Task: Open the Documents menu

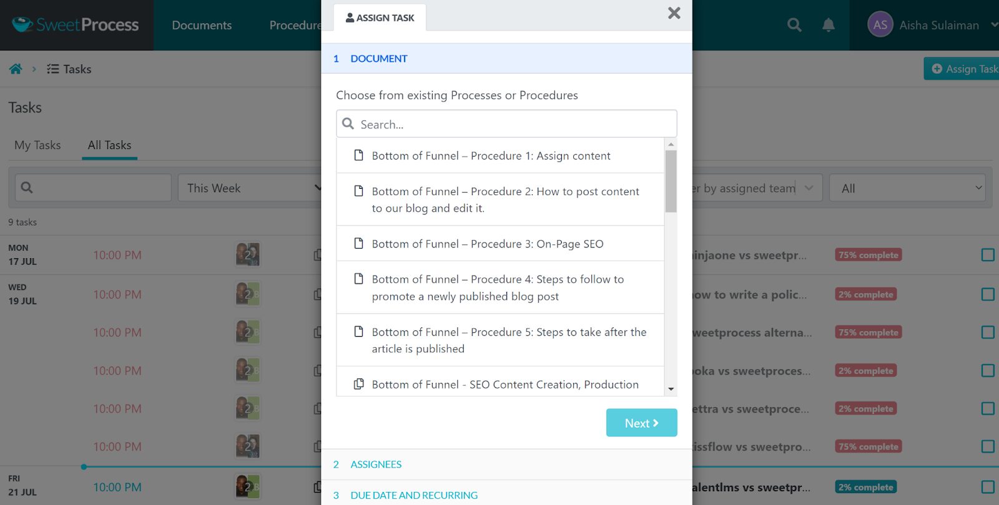Action: point(202,25)
